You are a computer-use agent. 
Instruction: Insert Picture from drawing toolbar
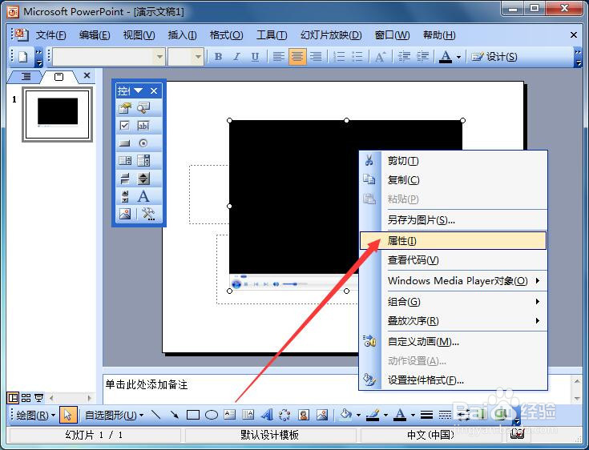coord(322,415)
